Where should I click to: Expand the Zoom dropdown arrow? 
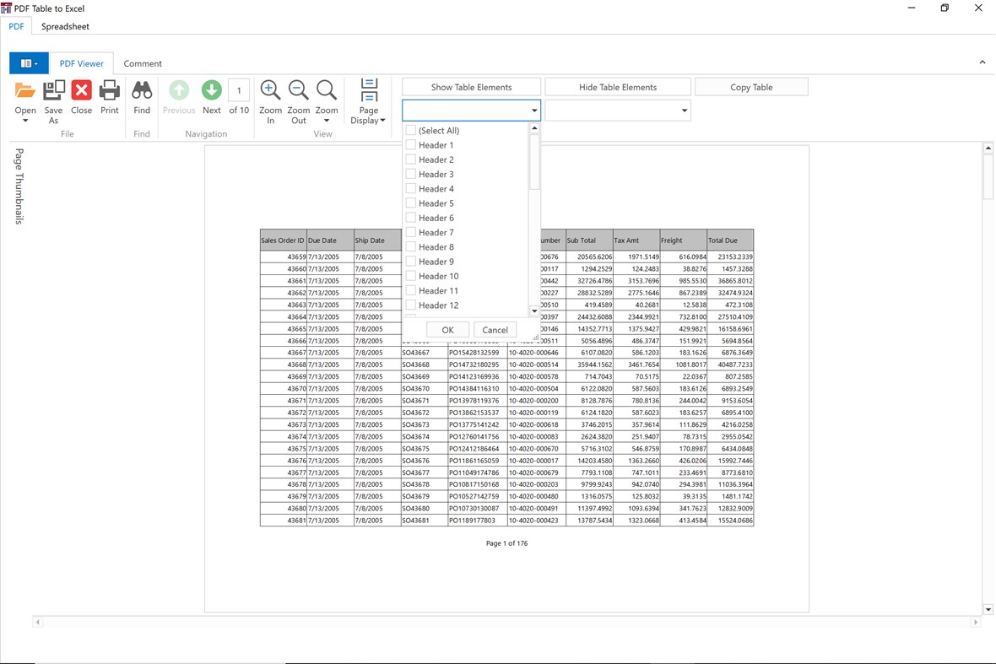click(x=327, y=121)
